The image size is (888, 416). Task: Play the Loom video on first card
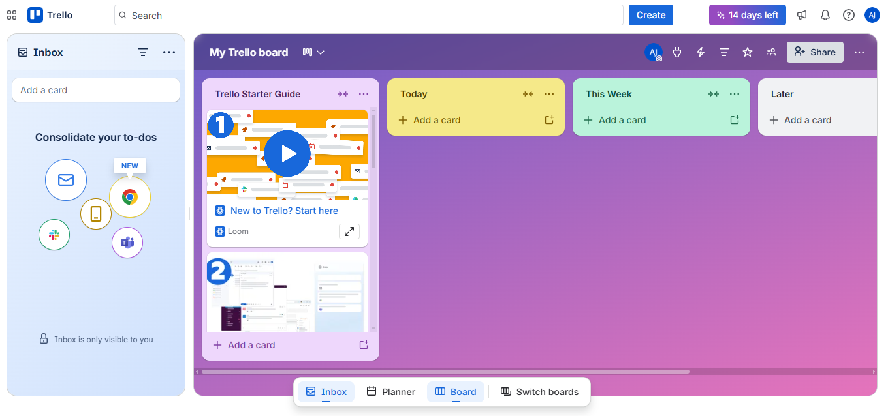pos(287,153)
